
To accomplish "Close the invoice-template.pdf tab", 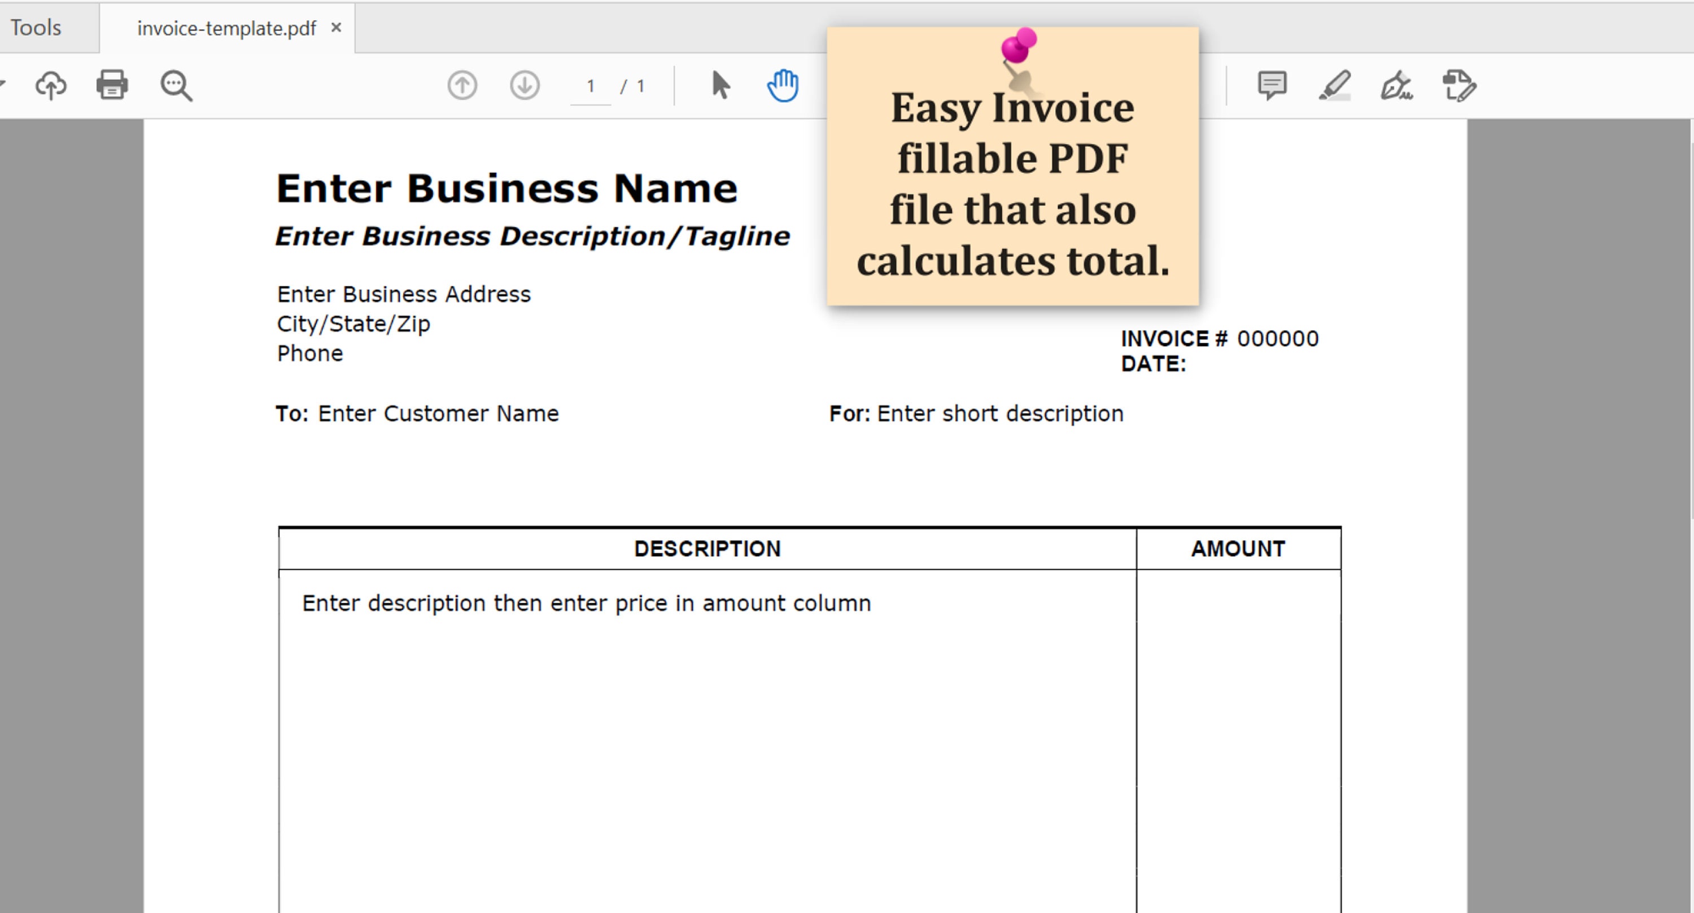I will 337,28.
